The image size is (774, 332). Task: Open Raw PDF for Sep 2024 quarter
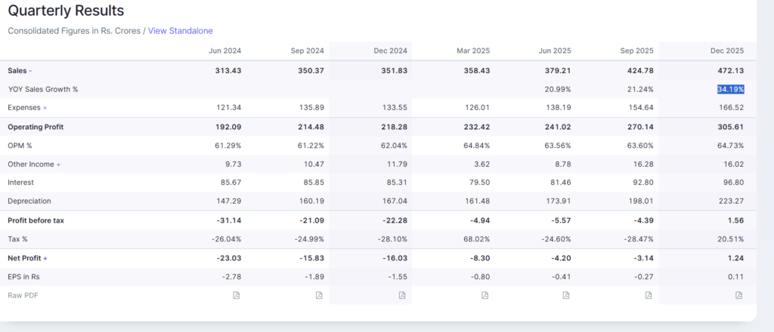pos(319,295)
